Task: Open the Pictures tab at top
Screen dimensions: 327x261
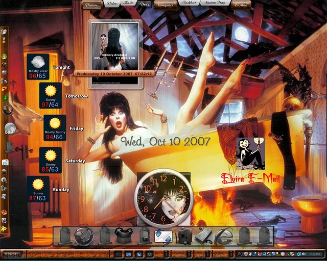Action: click(x=92, y=4)
